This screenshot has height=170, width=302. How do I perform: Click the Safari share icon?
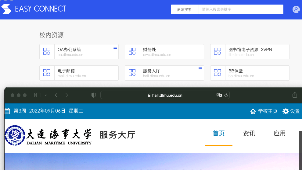pos(294,95)
